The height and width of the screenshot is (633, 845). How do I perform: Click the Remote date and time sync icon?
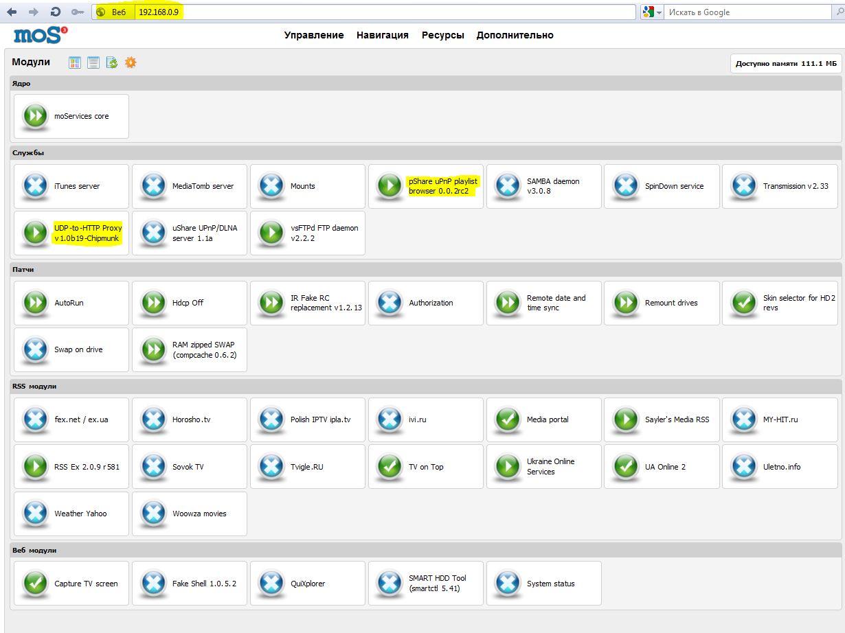pos(508,303)
